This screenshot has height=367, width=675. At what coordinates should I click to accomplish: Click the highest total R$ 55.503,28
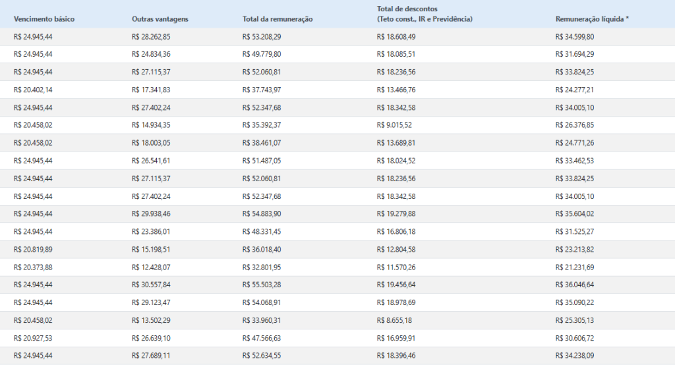[x=262, y=285]
